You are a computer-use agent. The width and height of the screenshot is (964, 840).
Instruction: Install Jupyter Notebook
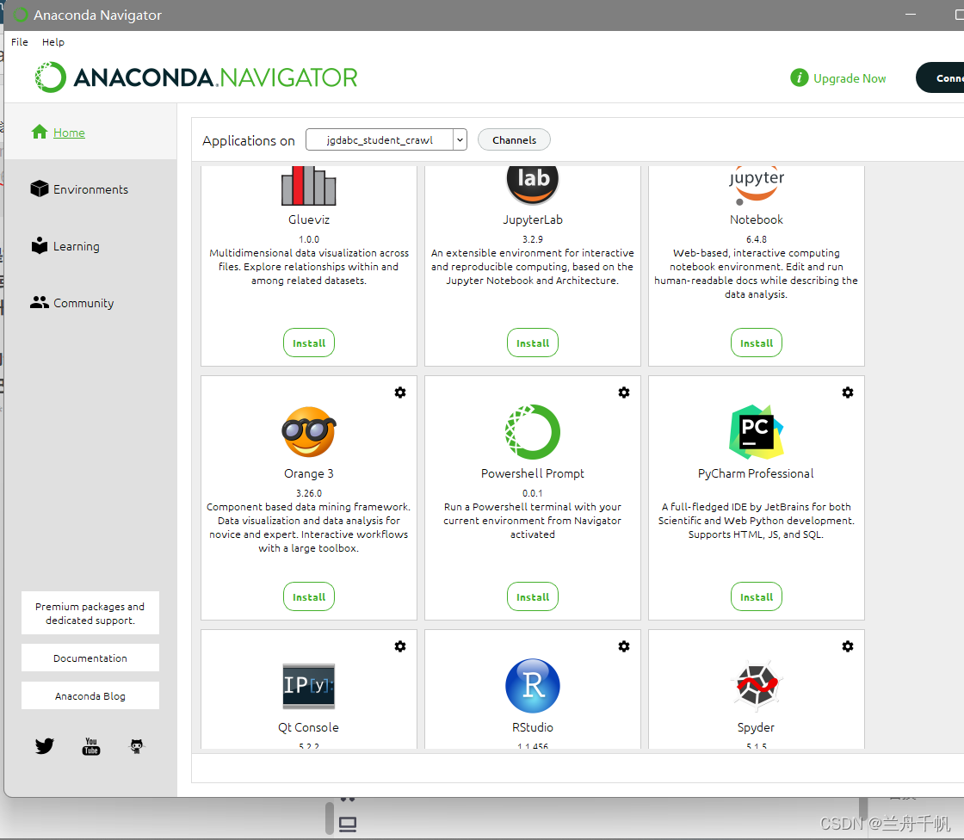[757, 343]
